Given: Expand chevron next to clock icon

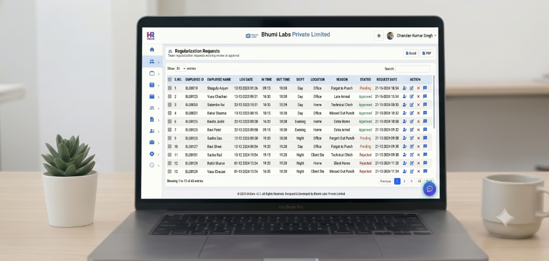Looking at the screenshot, I should coord(159,166).
